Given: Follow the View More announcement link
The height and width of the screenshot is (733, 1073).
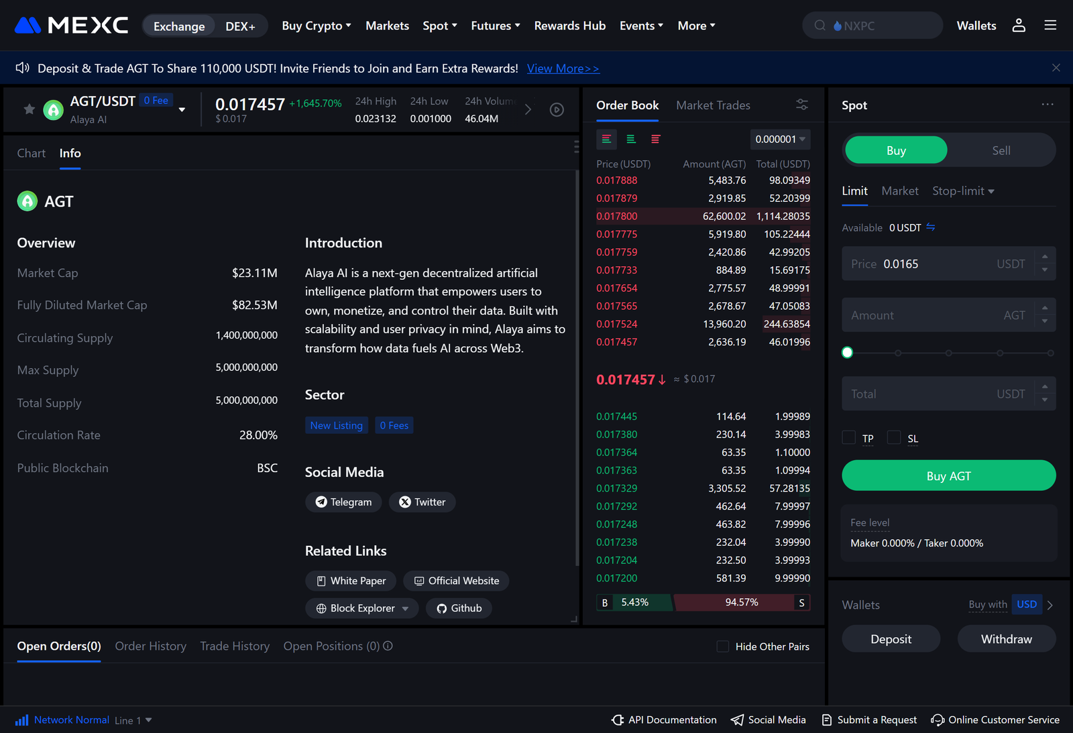Looking at the screenshot, I should tap(563, 68).
